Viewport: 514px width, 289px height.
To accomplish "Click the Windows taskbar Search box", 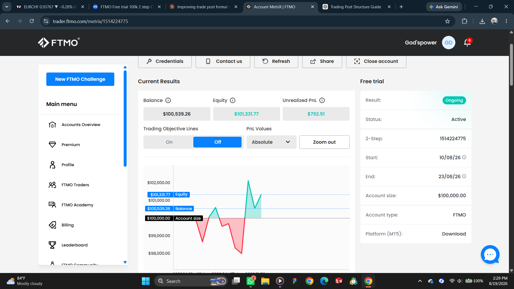I will click(191, 281).
